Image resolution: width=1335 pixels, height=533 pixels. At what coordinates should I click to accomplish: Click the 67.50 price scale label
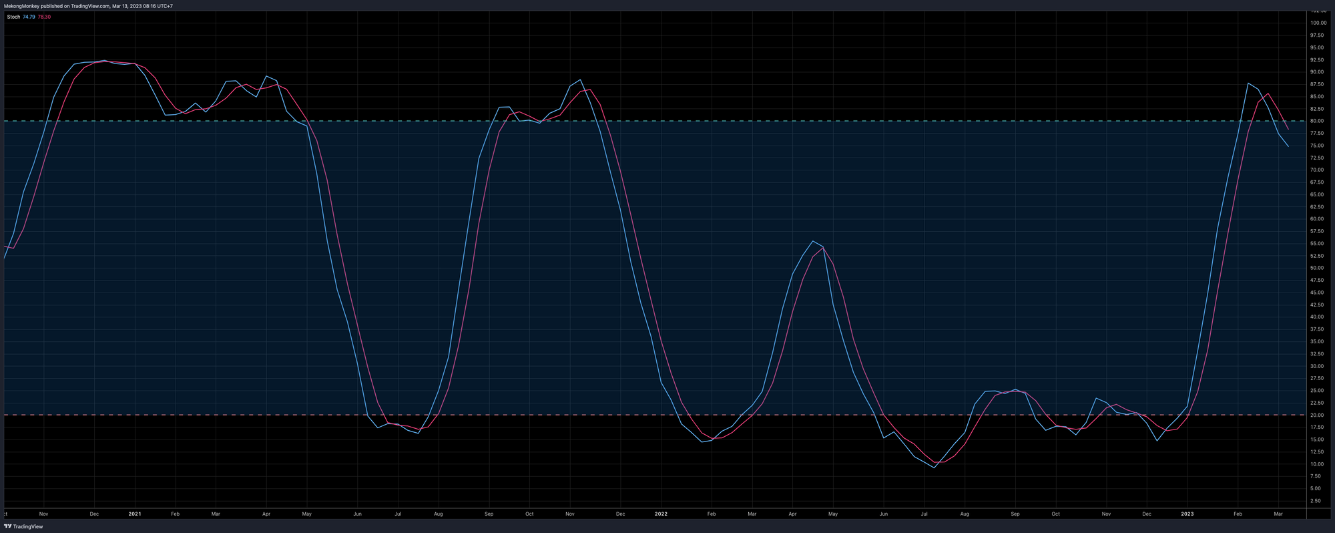click(1318, 182)
